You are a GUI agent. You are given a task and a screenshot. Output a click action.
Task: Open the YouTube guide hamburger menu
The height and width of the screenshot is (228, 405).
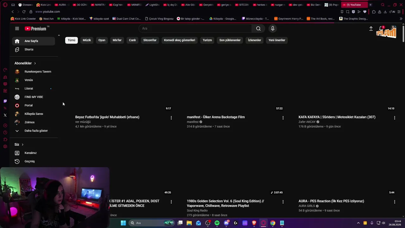(17, 28)
